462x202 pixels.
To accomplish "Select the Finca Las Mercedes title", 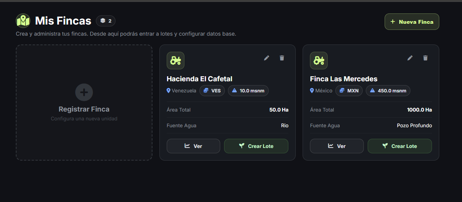I will tap(344, 79).
